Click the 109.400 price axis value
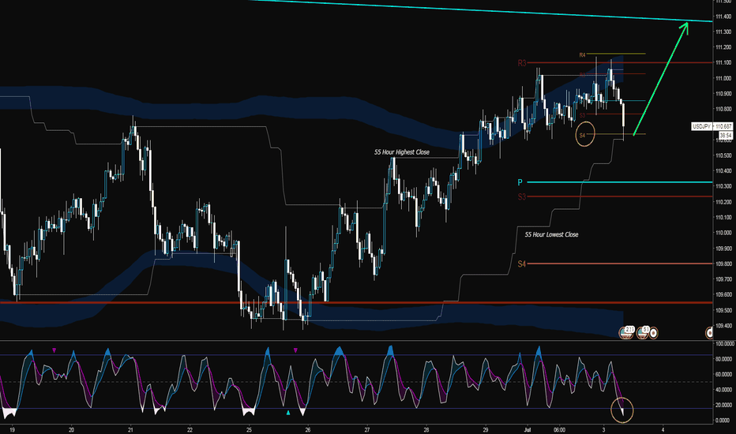The height and width of the screenshot is (434, 736). coord(723,326)
